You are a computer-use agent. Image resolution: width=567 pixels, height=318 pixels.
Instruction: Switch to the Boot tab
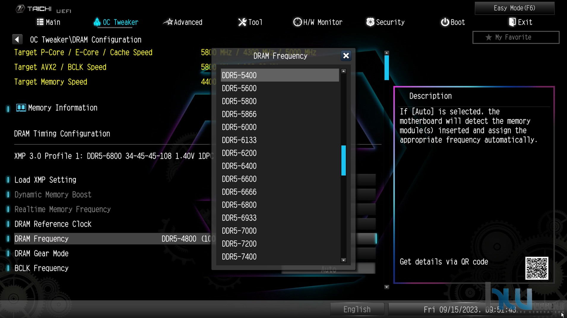coord(453,22)
